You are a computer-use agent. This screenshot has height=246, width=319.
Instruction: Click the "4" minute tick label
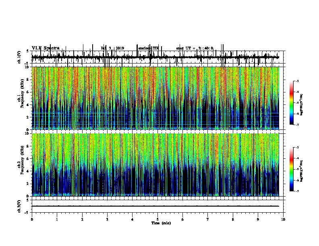point(133,219)
